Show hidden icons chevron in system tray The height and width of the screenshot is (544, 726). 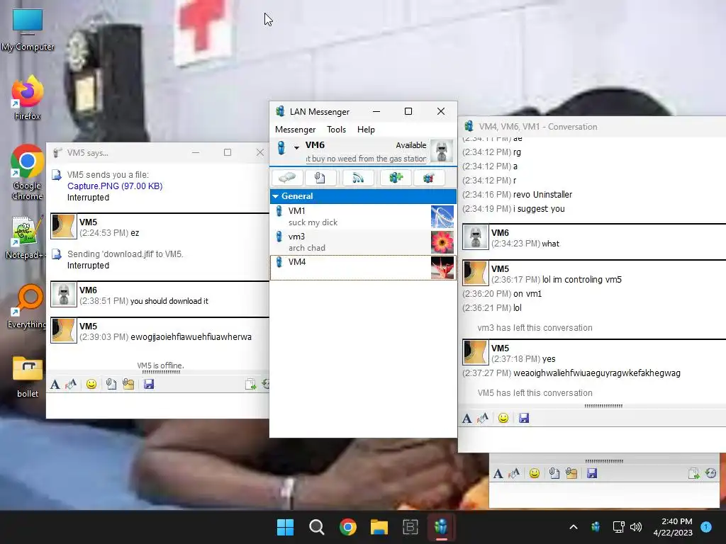[573, 527]
